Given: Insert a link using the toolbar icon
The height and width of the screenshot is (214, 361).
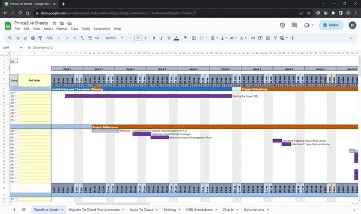Looking at the screenshot, I should tap(253, 38).
